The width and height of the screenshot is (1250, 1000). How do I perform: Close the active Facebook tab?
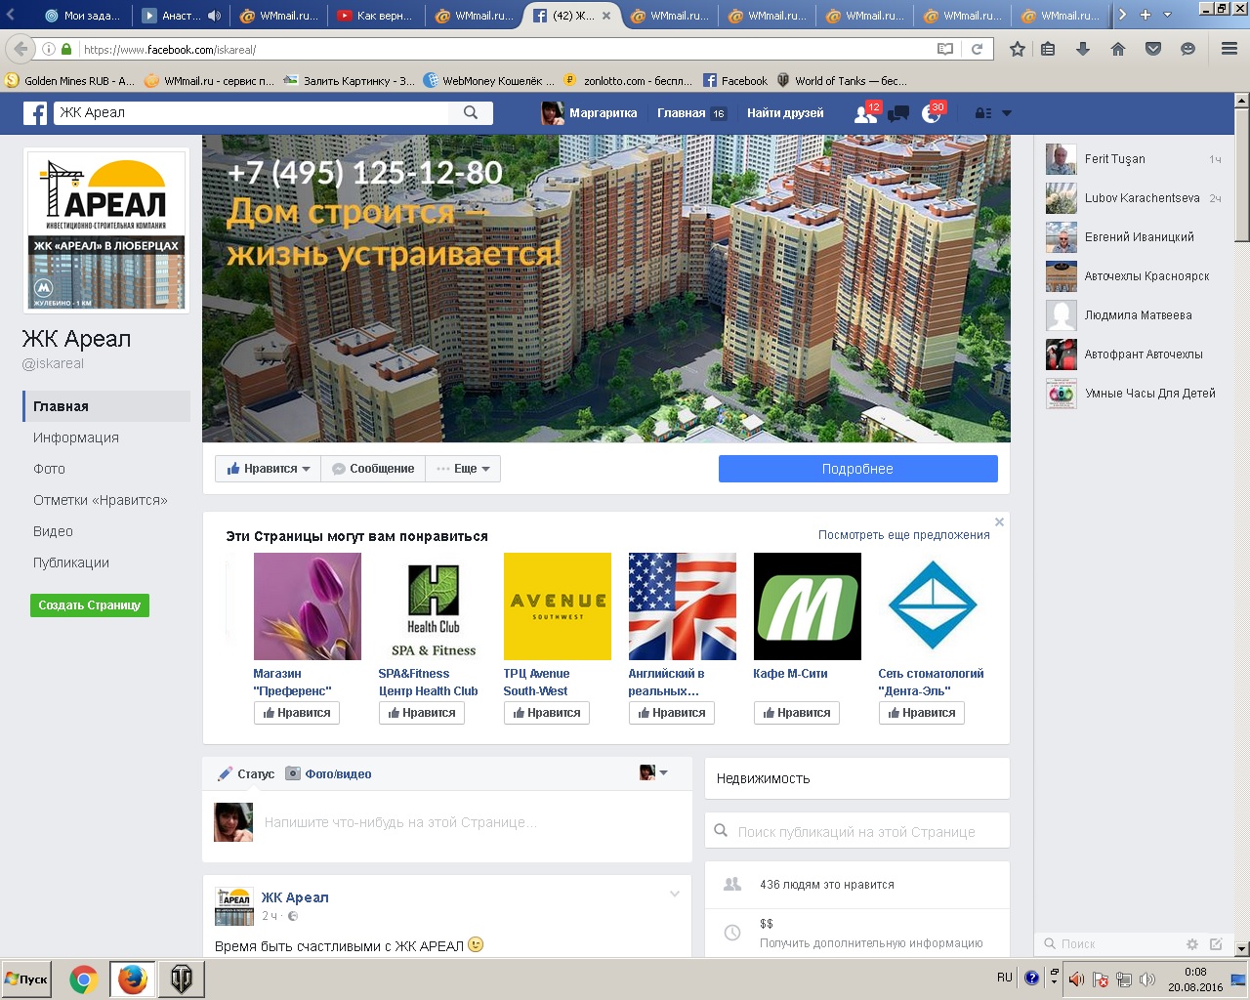click(x=606, y=16)
